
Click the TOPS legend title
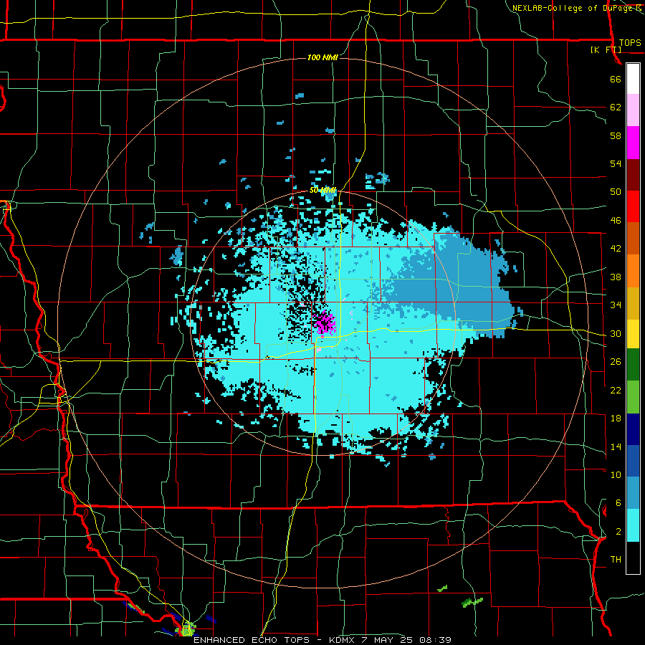coord(630,42)
